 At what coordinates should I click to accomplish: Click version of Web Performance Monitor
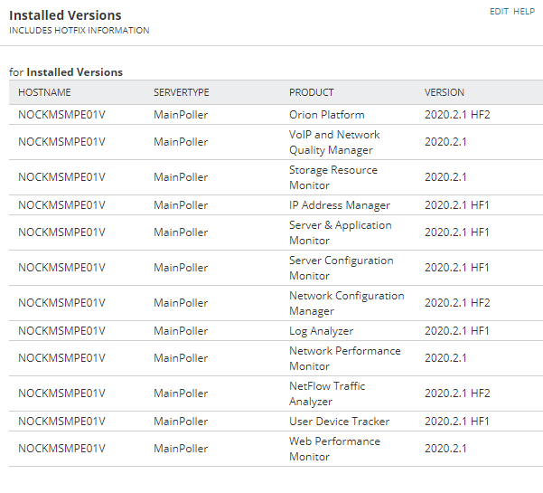pyautogui.click(x=445, y=449)
